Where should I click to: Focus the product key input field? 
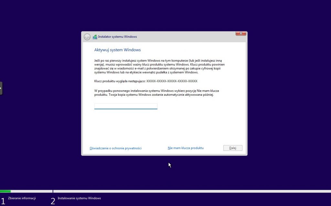pyautogui.click(x=126, y=106)
